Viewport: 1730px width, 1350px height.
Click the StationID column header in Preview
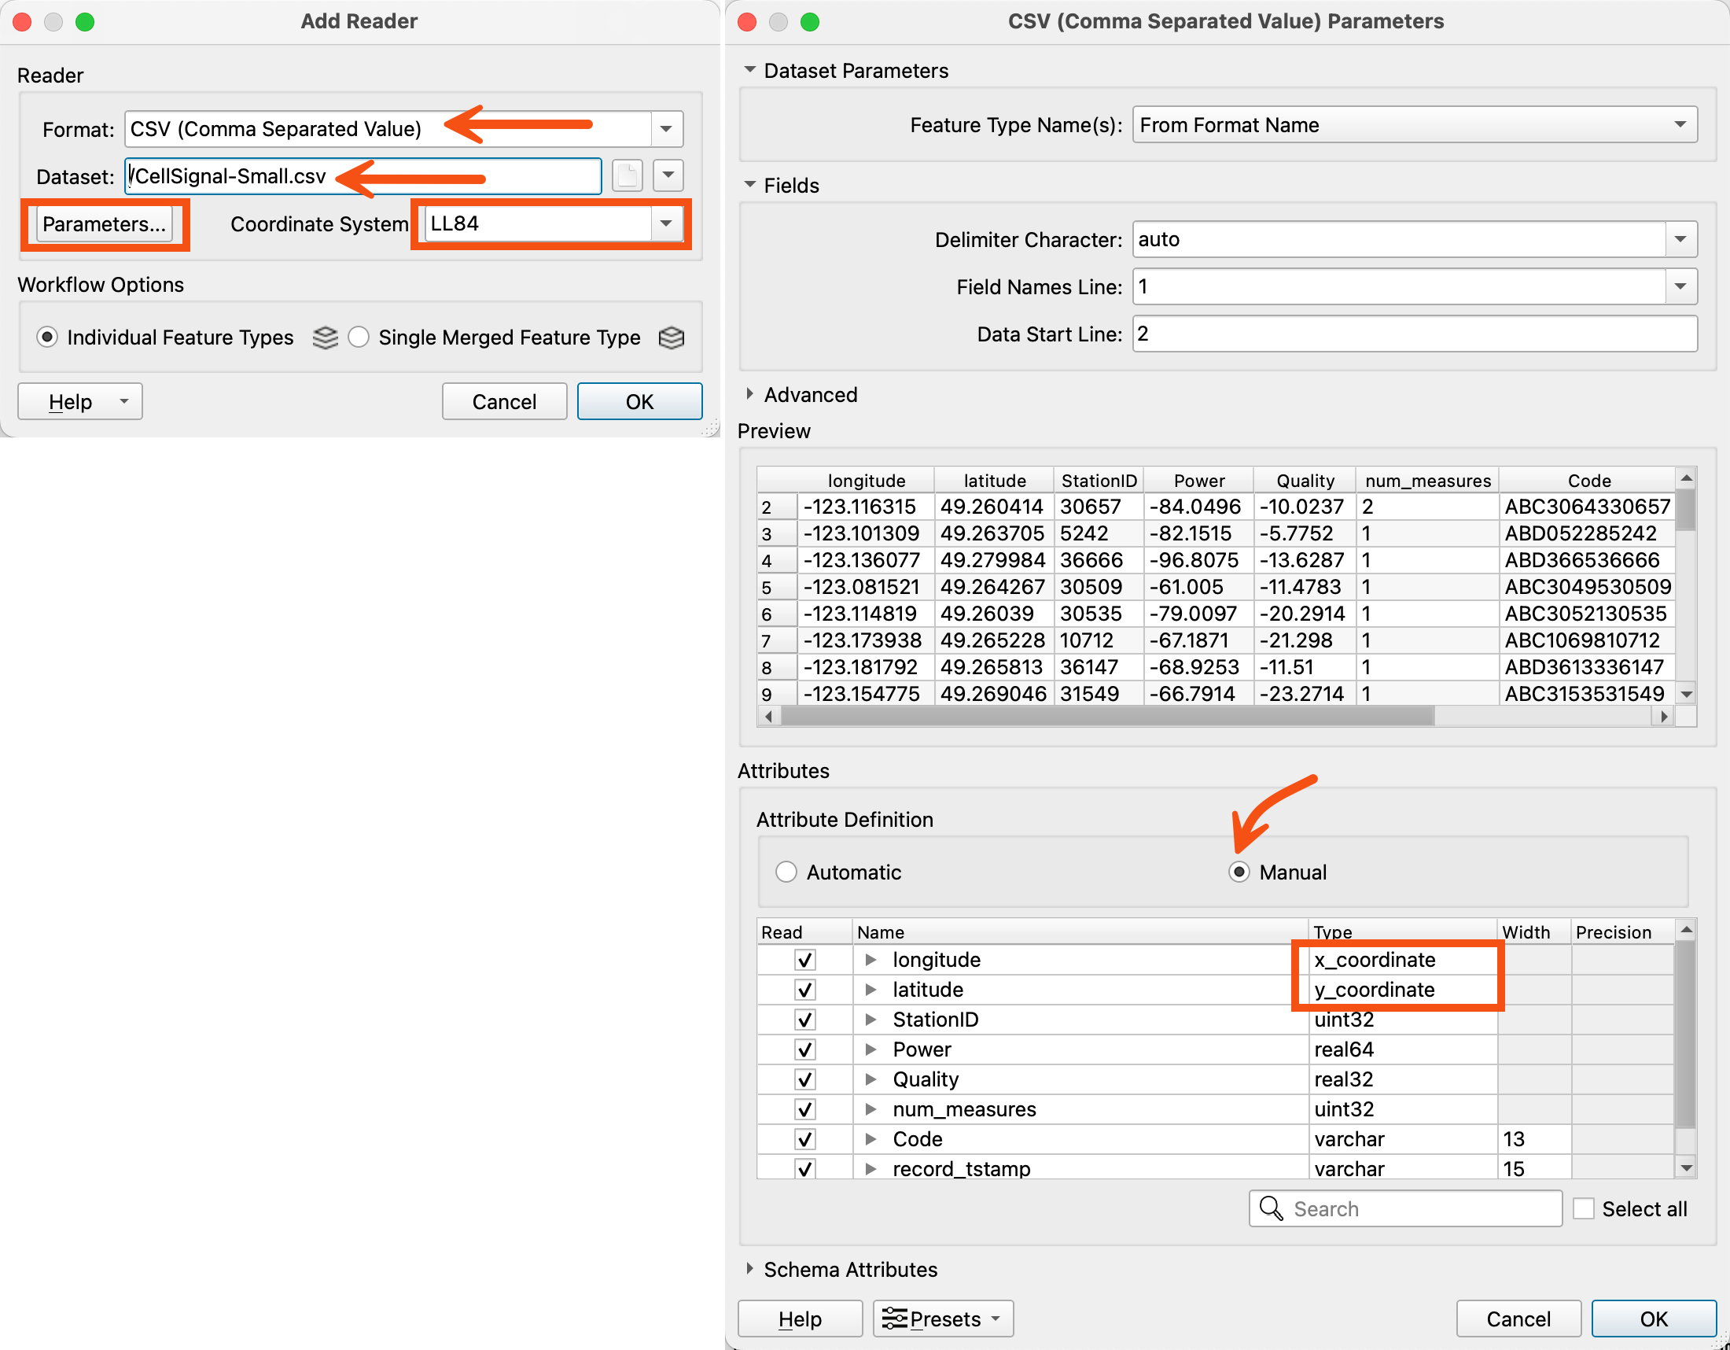click(1099, 480)
